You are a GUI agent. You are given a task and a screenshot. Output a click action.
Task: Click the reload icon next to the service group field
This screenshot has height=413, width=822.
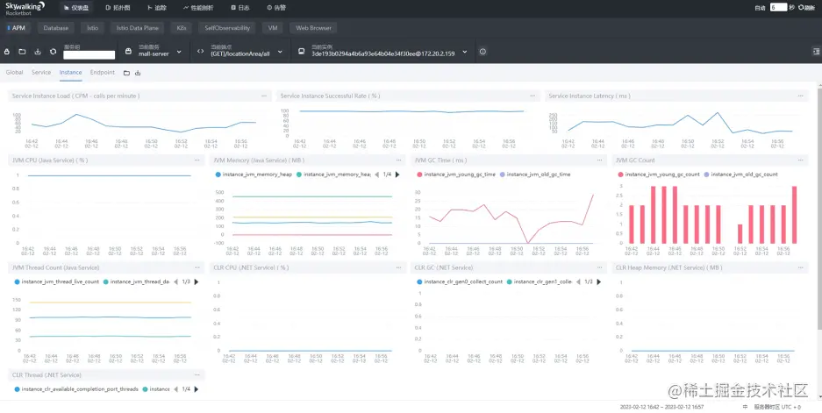pyautogui.click(x=53, y=52)
